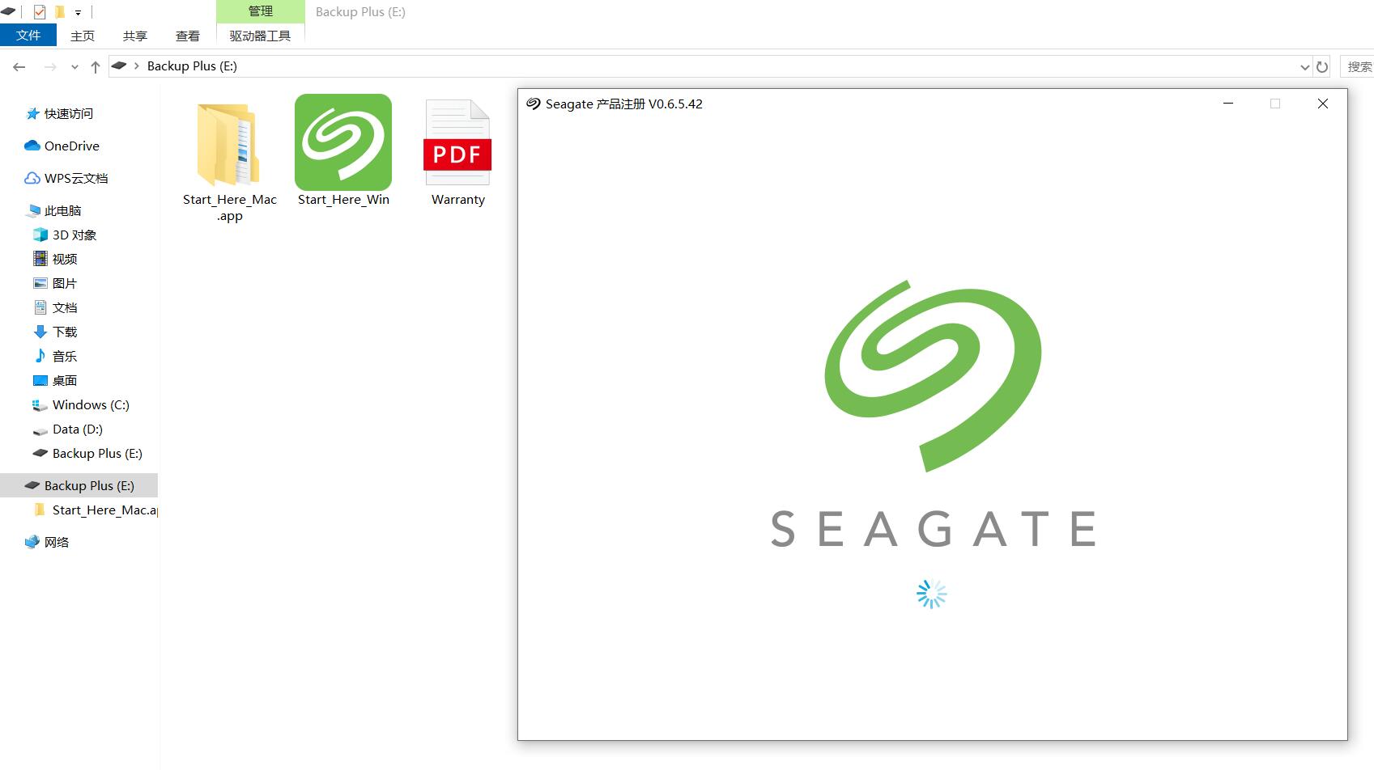
Task: Select the Warranty PDF file
Action: tap(457, 153)
